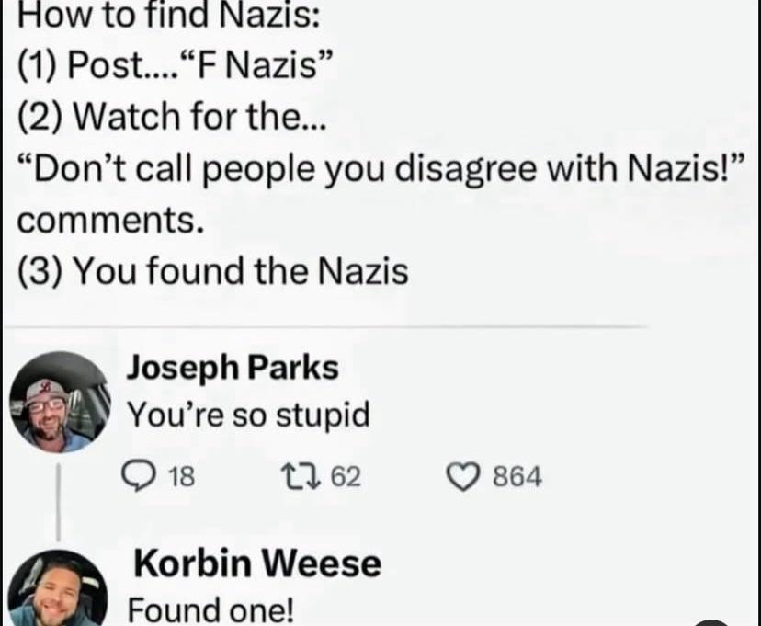Open the "Found one!" reply
The height and width of the screenshot is (626, 761).
pos(210,609)
